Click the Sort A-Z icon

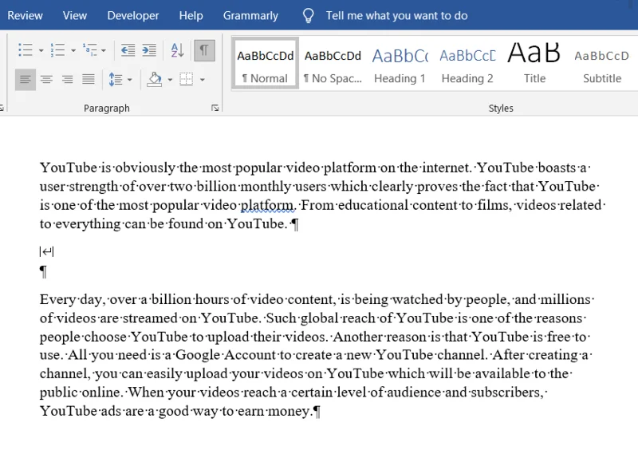(x=177, y=50)
